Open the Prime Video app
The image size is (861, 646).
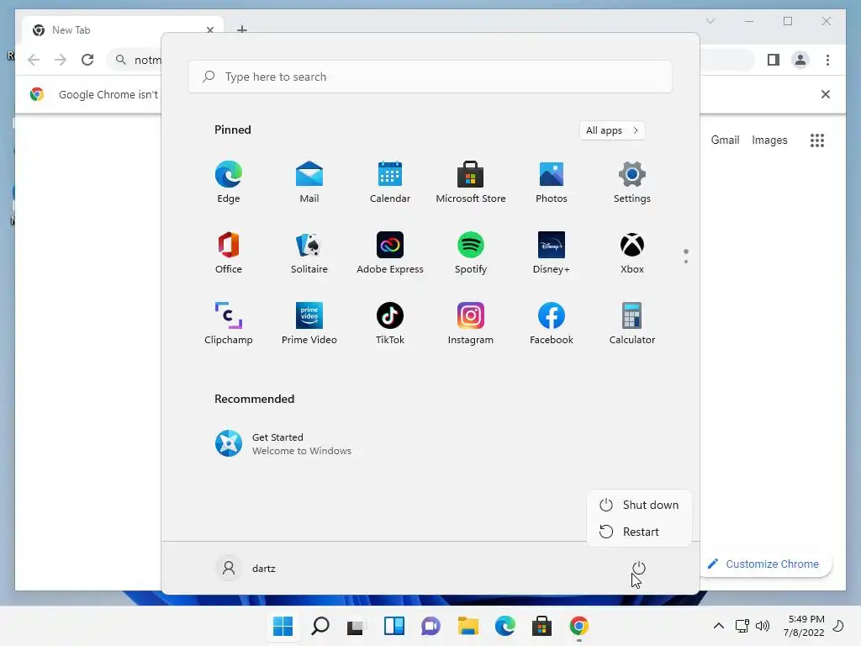[x=309, y=324]
